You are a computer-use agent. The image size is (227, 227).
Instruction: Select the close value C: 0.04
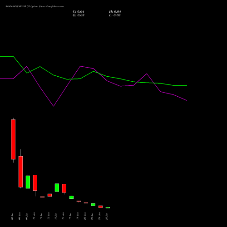click(79, 12)
